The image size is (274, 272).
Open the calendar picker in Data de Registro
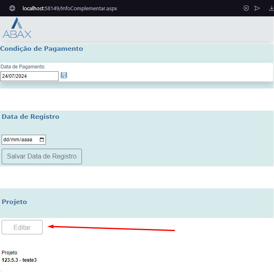41,140
